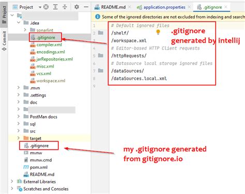Click the /workspace.xml line in editor
245x194 pixels.
pyautogui.click(x=129, y=41)
